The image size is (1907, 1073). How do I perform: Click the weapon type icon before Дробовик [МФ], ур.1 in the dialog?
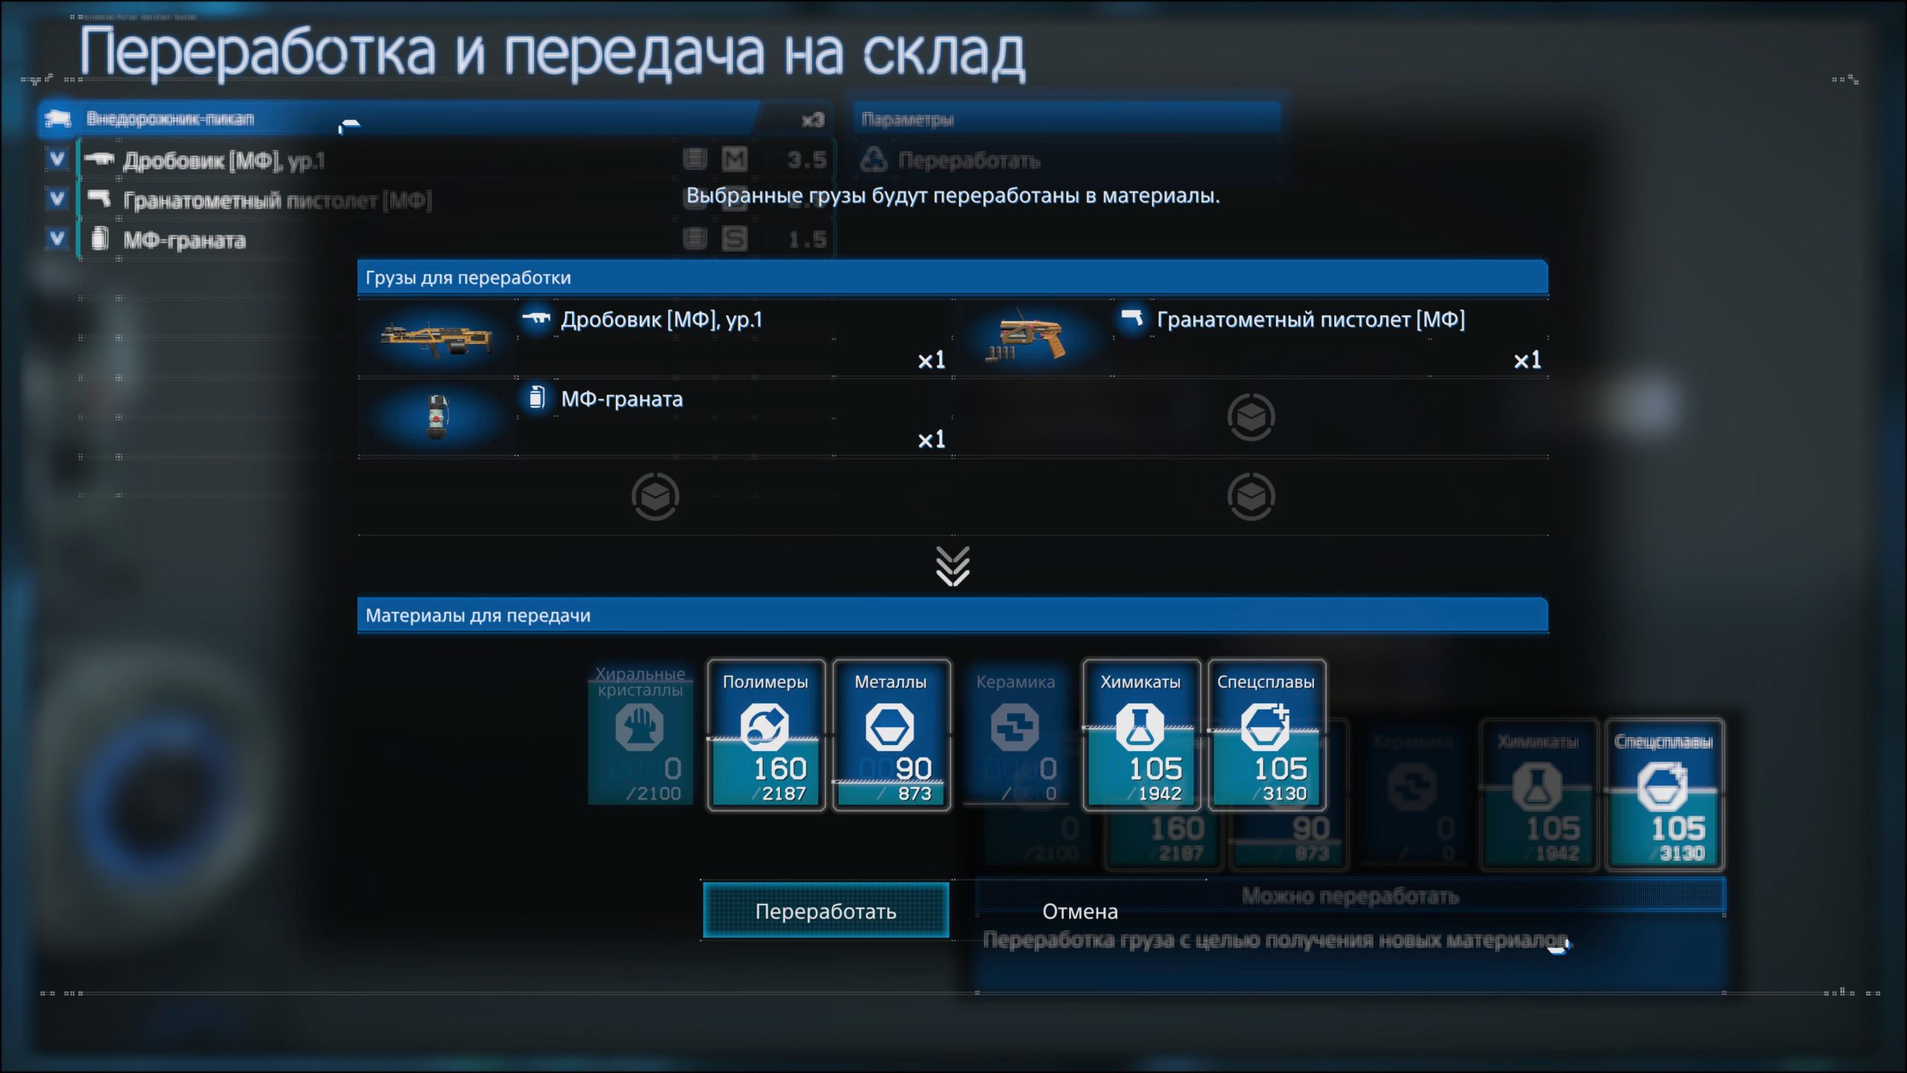click(x=536, y=319)
